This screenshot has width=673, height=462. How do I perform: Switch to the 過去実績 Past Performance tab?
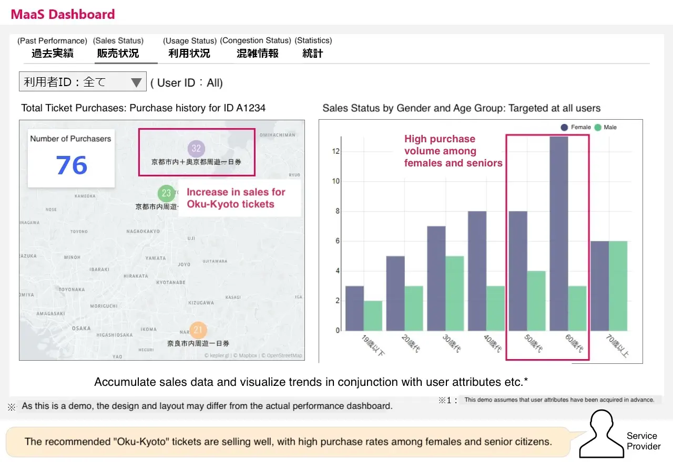pyautogui.click(x=52, y=54)
